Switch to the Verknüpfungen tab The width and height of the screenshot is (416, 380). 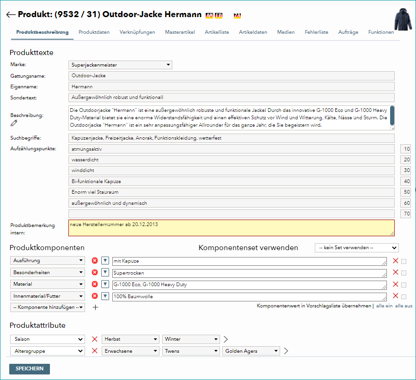137,32
